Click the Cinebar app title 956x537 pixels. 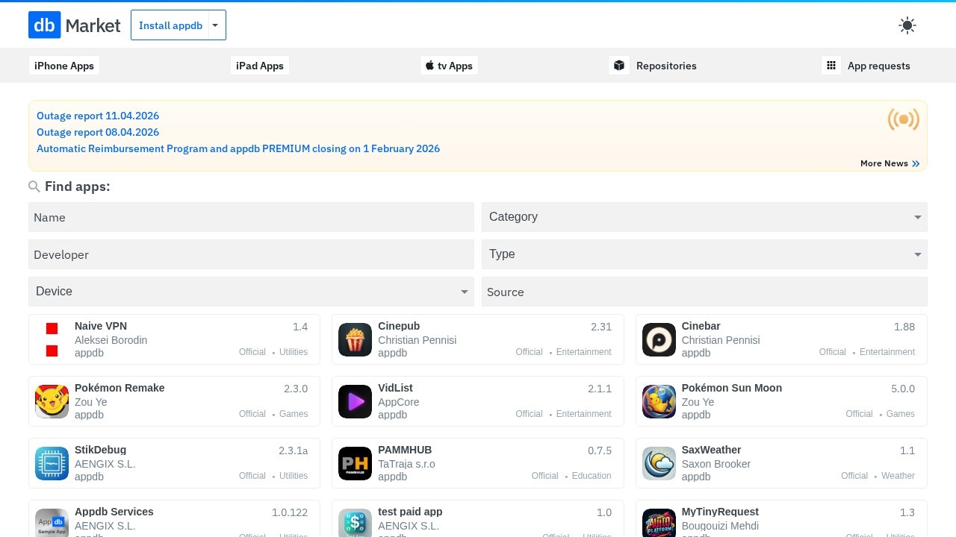pyautogui.click(x=701, y=326)
